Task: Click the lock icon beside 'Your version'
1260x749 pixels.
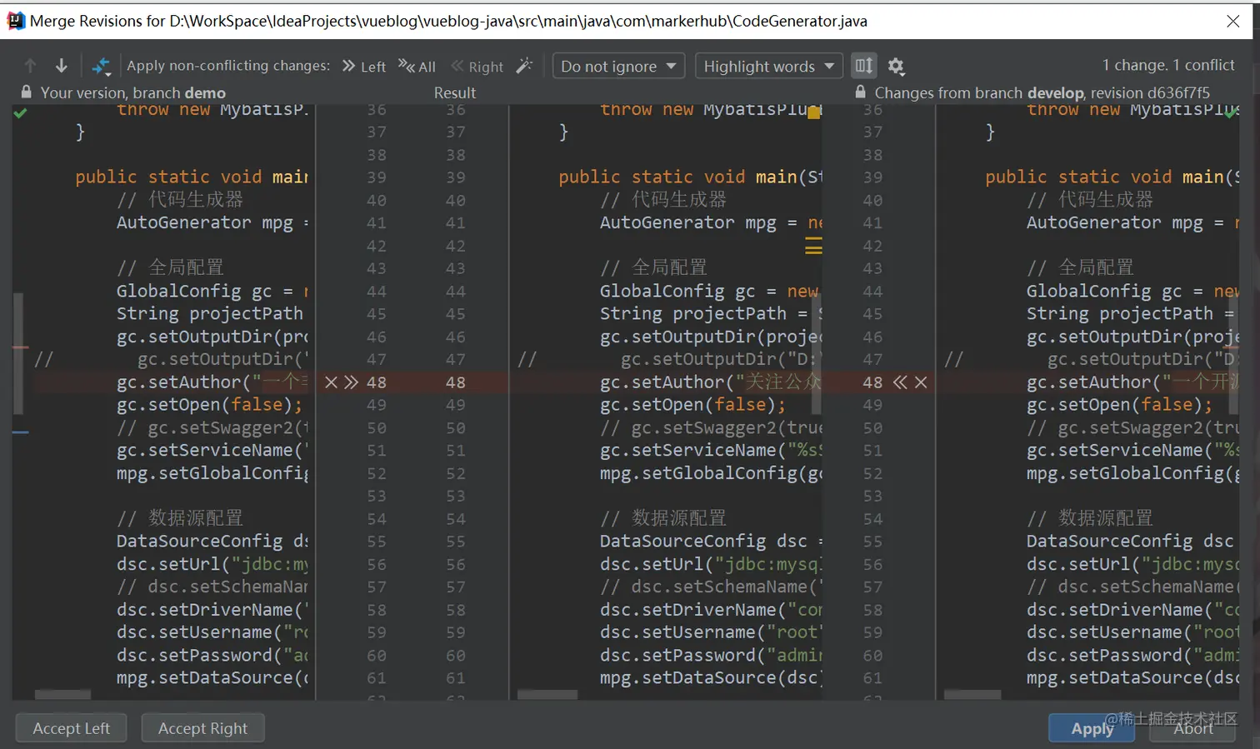Action: [26, 92]
